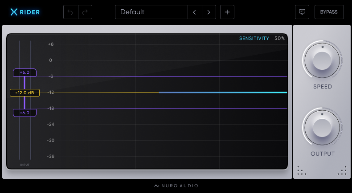Select the +6.0 upper range handle
The width and height of the screenshot is (352, 193).
click(x=25, y=72)
